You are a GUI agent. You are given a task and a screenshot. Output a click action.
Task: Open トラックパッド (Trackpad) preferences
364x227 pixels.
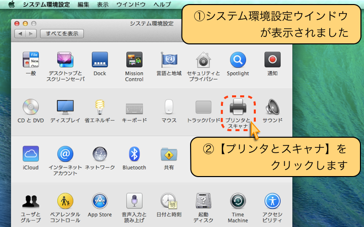[203, 107]
